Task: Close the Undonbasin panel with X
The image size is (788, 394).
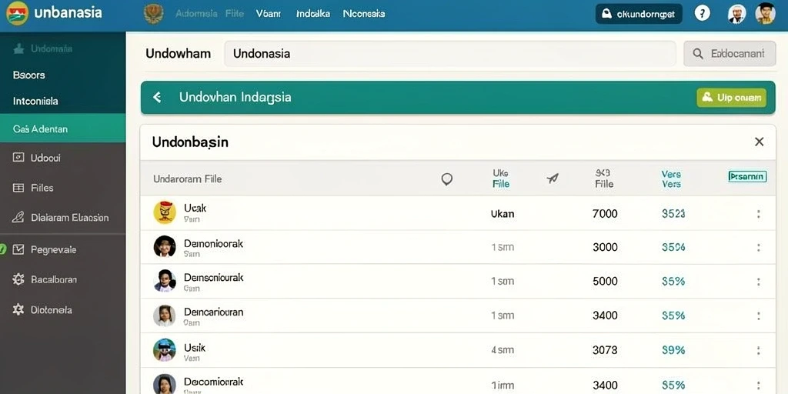Action: [x=760, y=142]
